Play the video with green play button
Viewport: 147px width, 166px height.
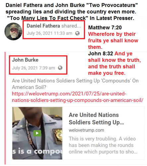click(37, 133)
